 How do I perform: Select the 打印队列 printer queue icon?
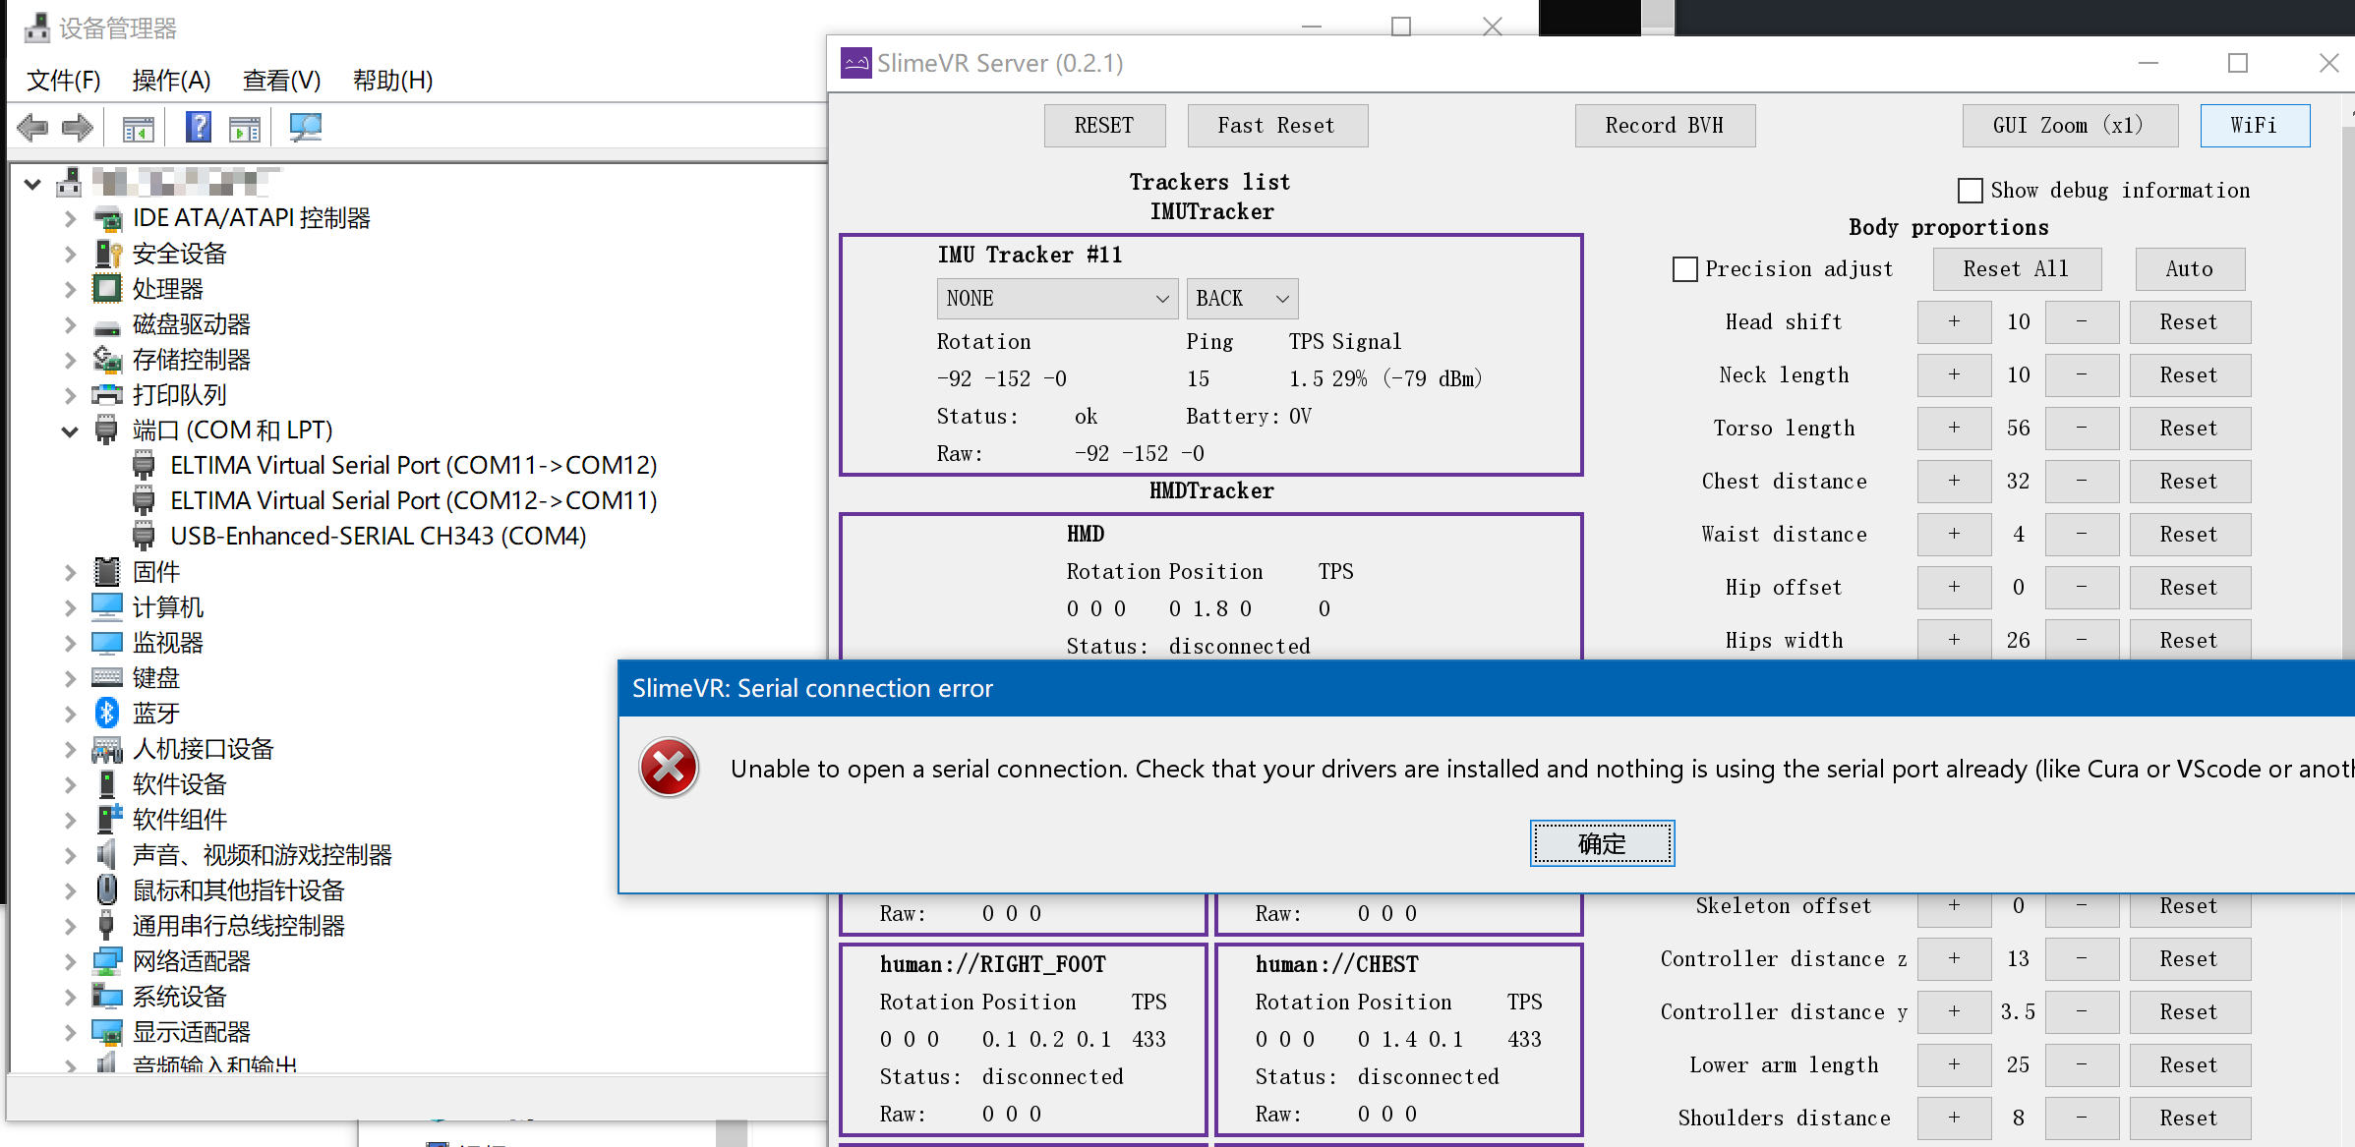pyautogui.click(x=107, y=394)
